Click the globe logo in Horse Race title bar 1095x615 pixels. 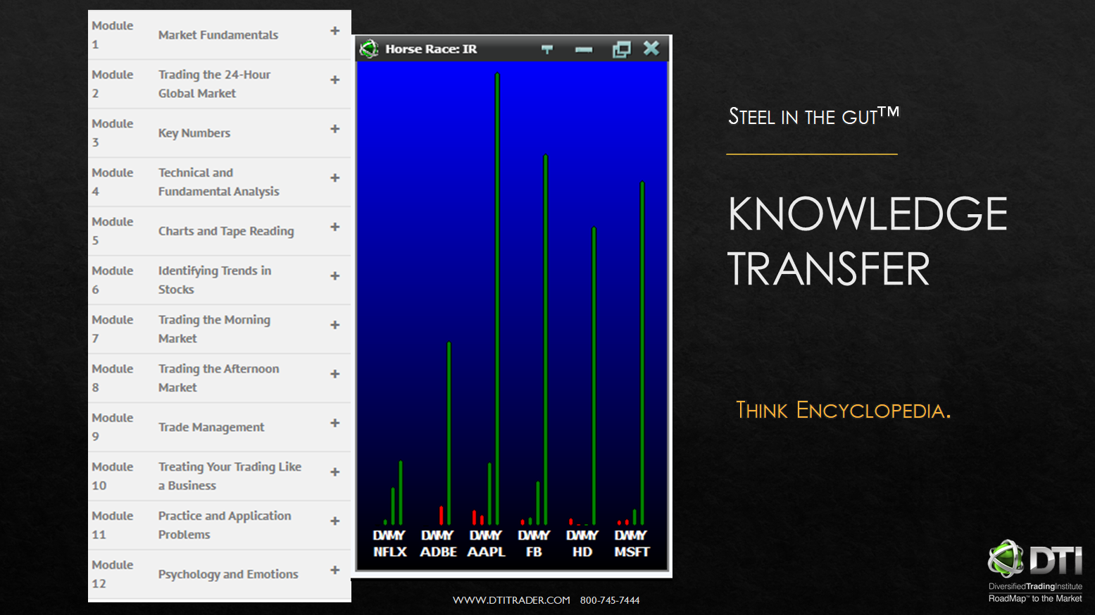369,49
